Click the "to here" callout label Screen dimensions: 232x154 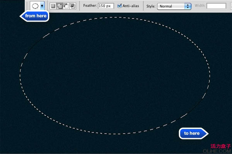coord(192,133)
